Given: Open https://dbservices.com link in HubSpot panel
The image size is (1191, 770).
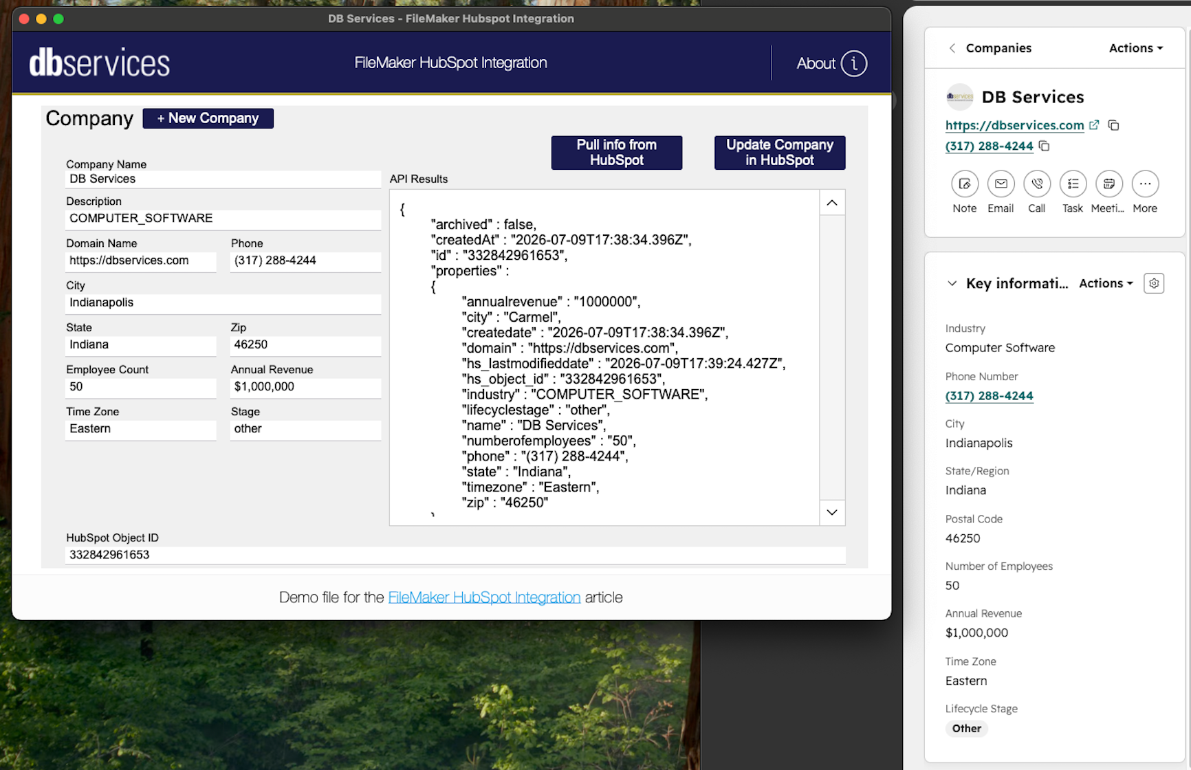Looking at the screenshot, I should point(1014,125).
